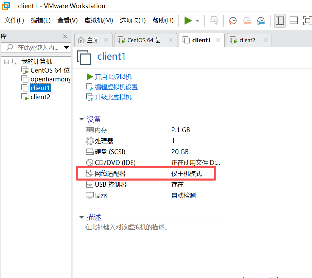Image resolution: width=312 pixels, height=278 pixels.
Task: Click the processor chip icon
Action: [89, 141]
